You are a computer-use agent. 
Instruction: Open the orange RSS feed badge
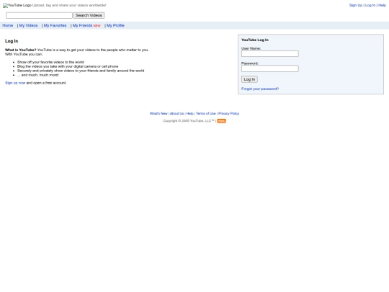pyautogui.click(x=221, y=121)
